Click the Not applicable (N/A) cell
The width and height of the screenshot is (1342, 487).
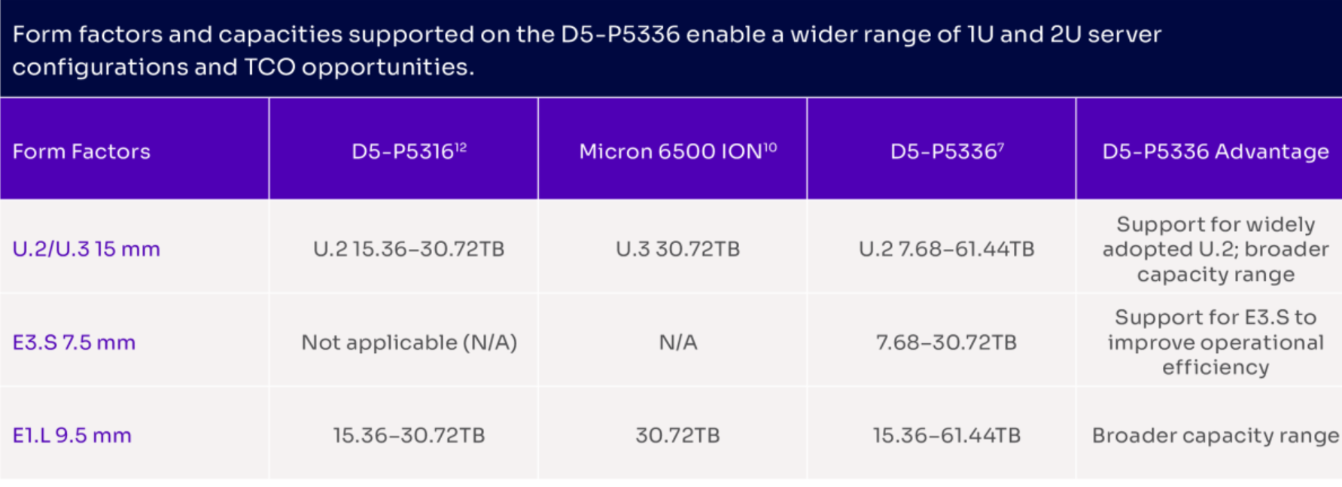409,342
